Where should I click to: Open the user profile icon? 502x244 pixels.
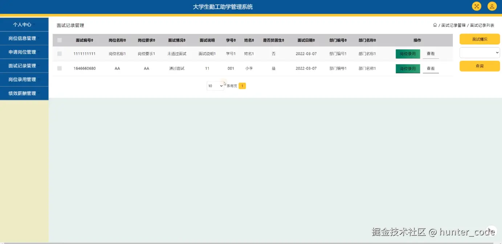coord(492,6)
